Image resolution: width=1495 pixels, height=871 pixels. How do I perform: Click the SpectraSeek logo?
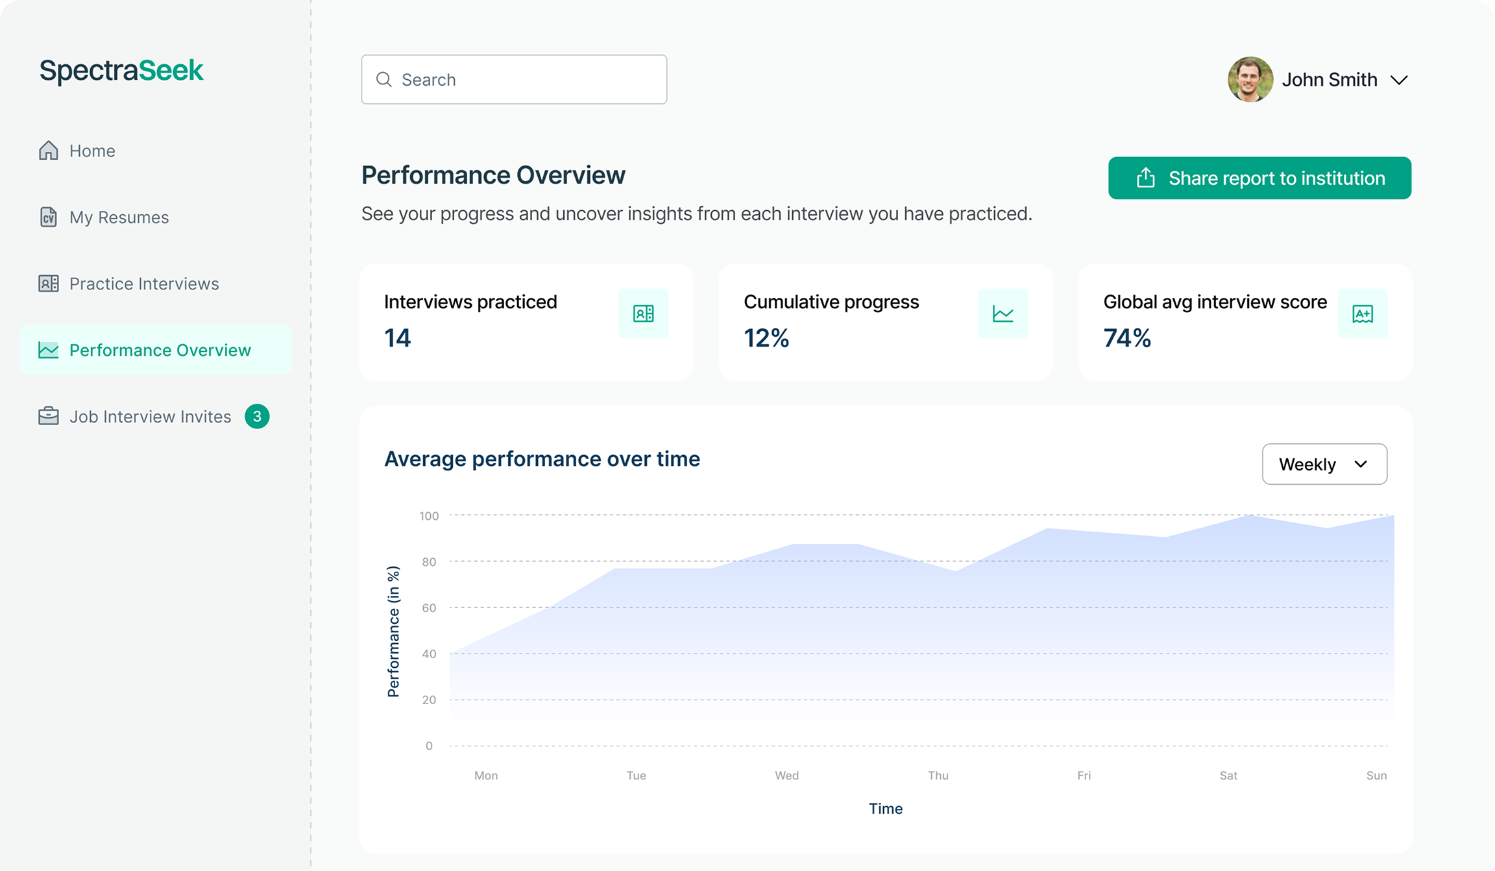121,70
